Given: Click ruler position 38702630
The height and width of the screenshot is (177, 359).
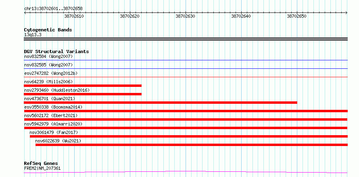Looking at the screenshot, I should pyautogui.click(x=185, y=16).
